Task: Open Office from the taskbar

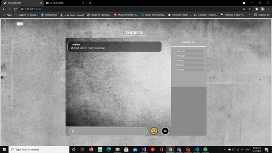Action: [161, 149]
